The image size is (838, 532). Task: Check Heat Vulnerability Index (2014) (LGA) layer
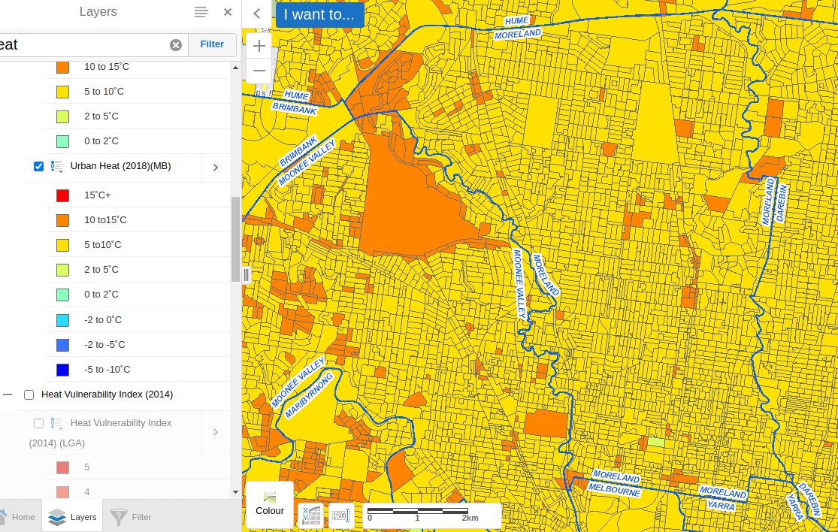38,423
